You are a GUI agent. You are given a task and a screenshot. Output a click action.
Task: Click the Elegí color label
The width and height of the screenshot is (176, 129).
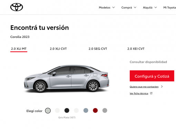(35, 111)
